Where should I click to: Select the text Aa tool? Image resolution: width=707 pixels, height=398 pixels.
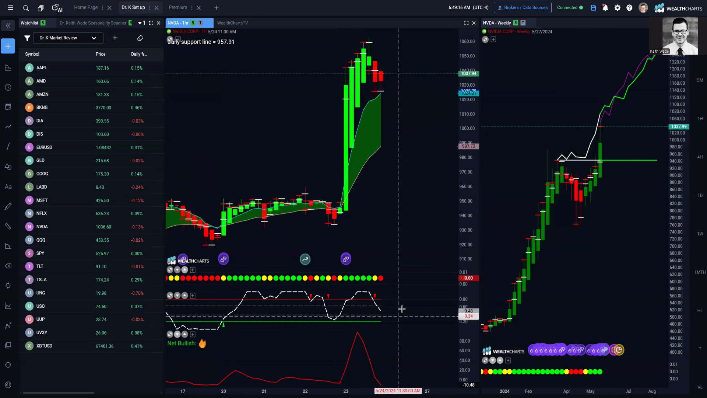(x=8, y=187)
